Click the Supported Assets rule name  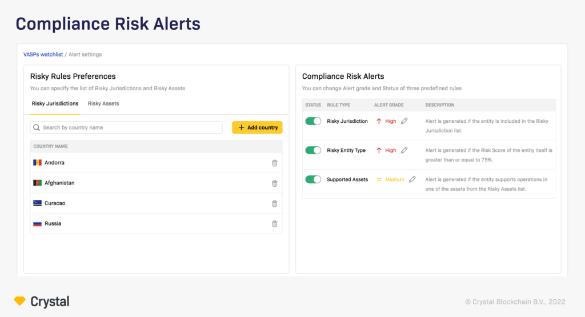(347, 179)
